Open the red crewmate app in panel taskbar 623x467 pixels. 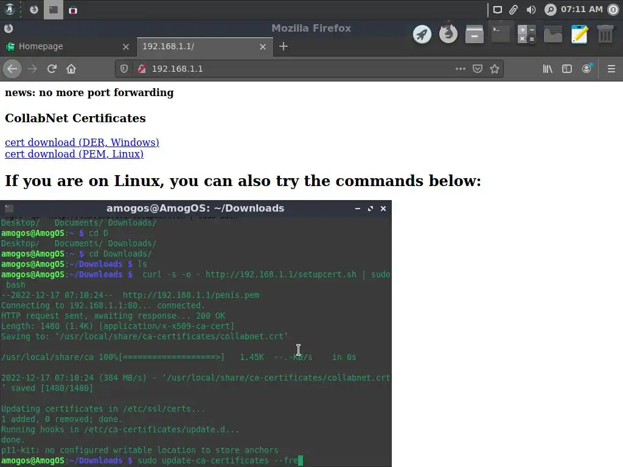pos(73,10)
